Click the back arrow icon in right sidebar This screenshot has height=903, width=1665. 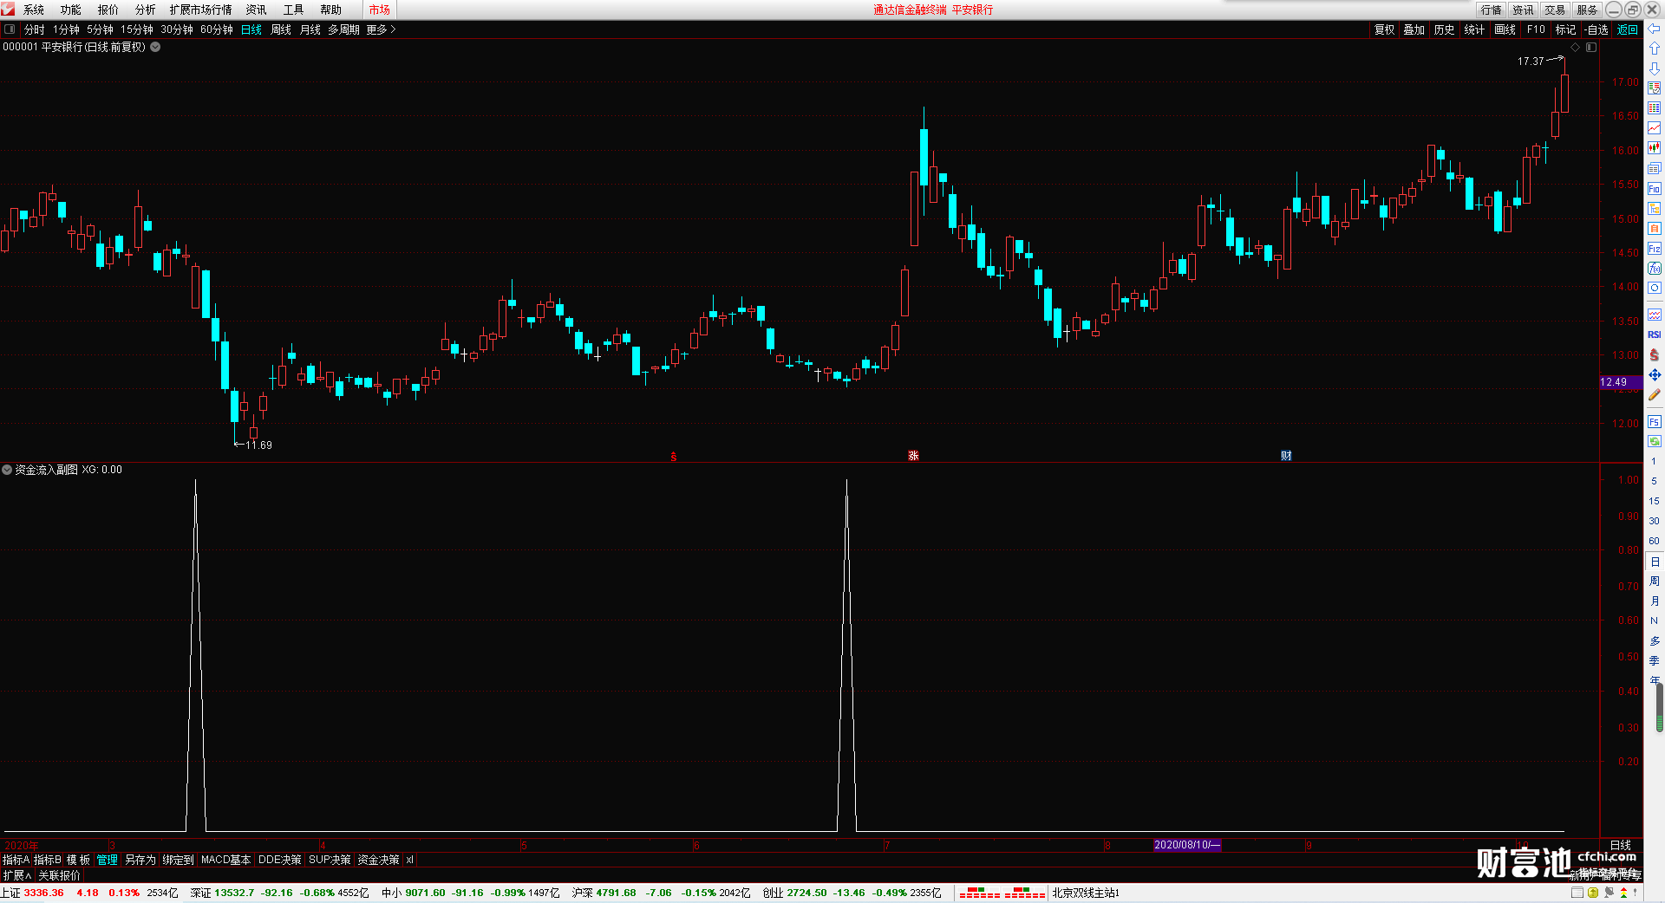tap(1654, 29)
